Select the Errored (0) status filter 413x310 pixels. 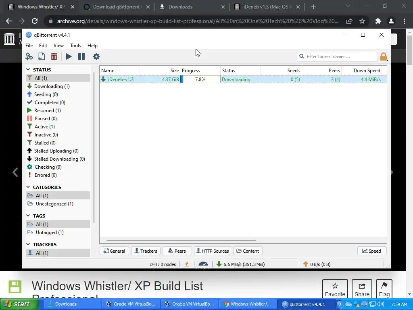point(46,175)
